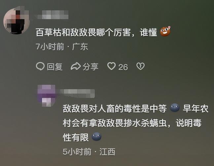Image resolution: width=214 pixels, height=166 pixels.
Task: Tap the 江西 location label
Action: (x=107, y=152)
